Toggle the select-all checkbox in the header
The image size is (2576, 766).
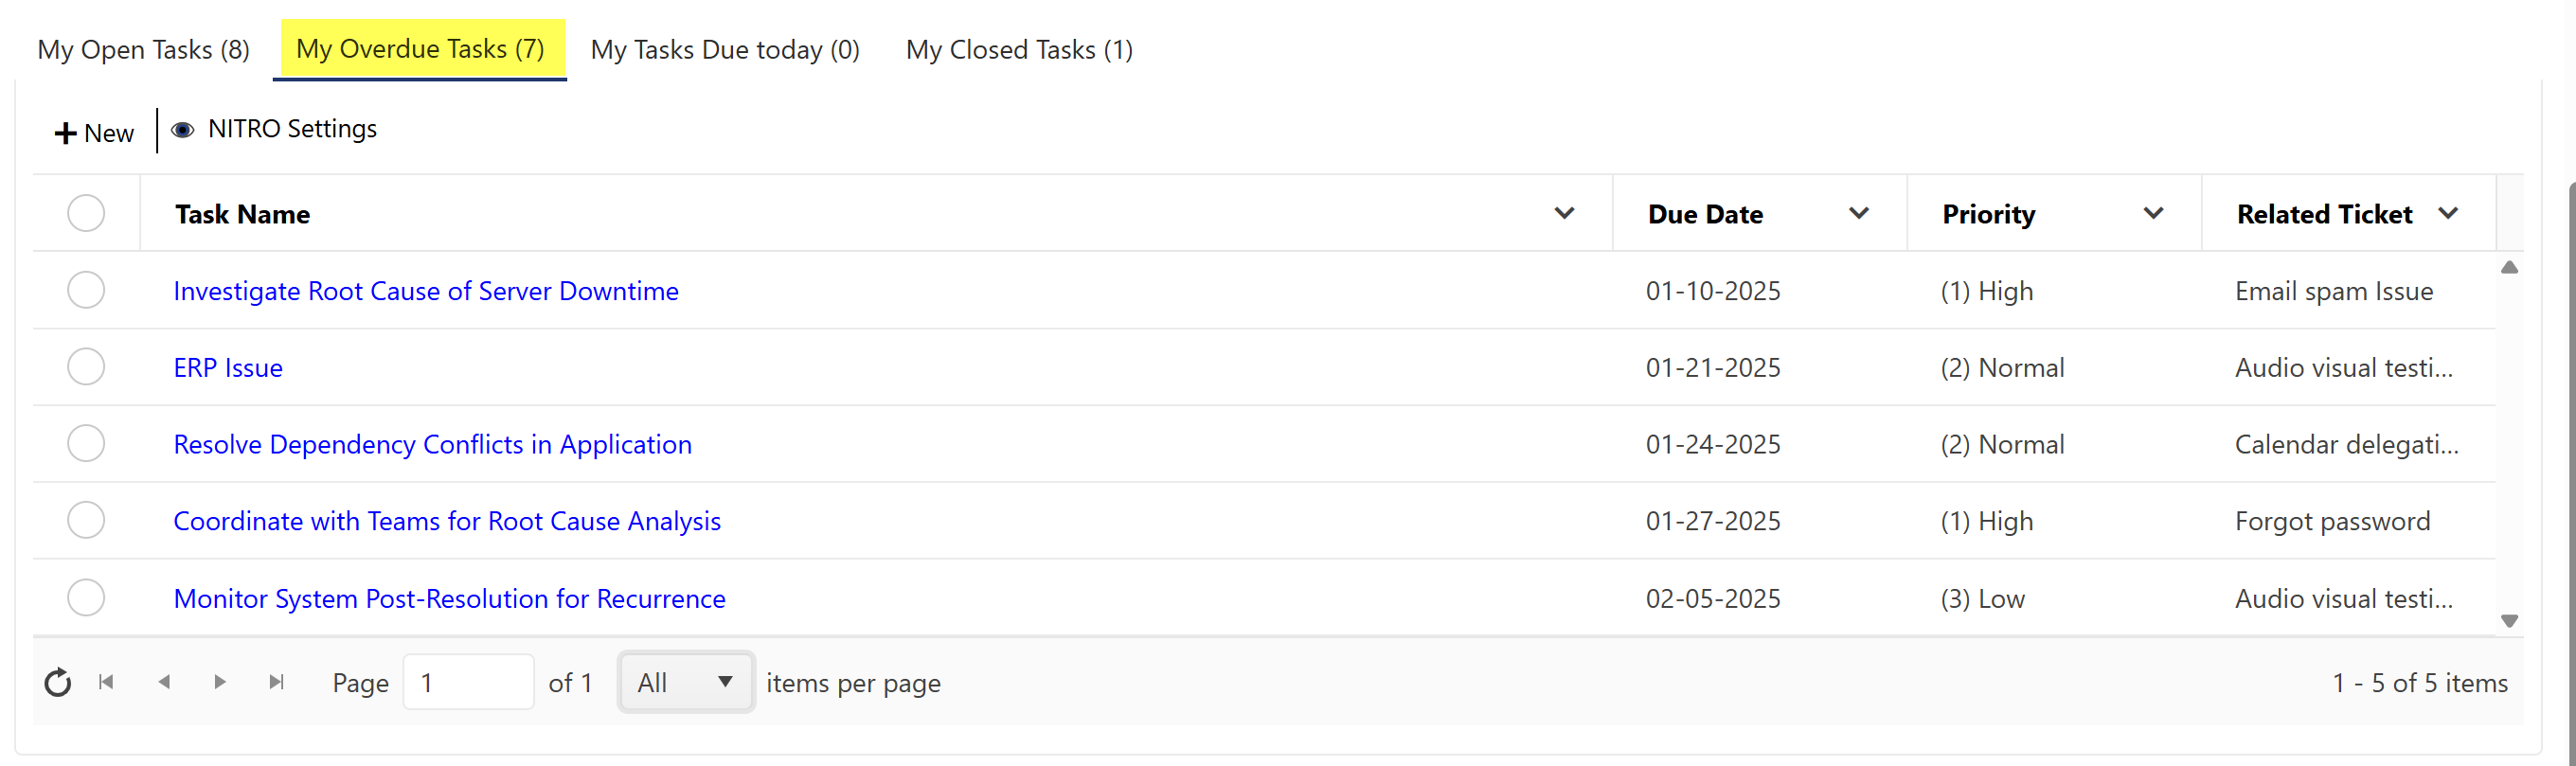click(86, 213)
